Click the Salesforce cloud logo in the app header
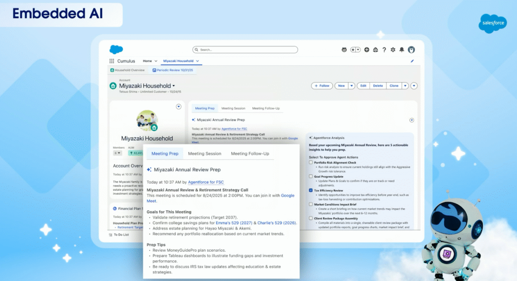Image resolution: width=517 pixels, height=281 pixels. pos(116,49)
